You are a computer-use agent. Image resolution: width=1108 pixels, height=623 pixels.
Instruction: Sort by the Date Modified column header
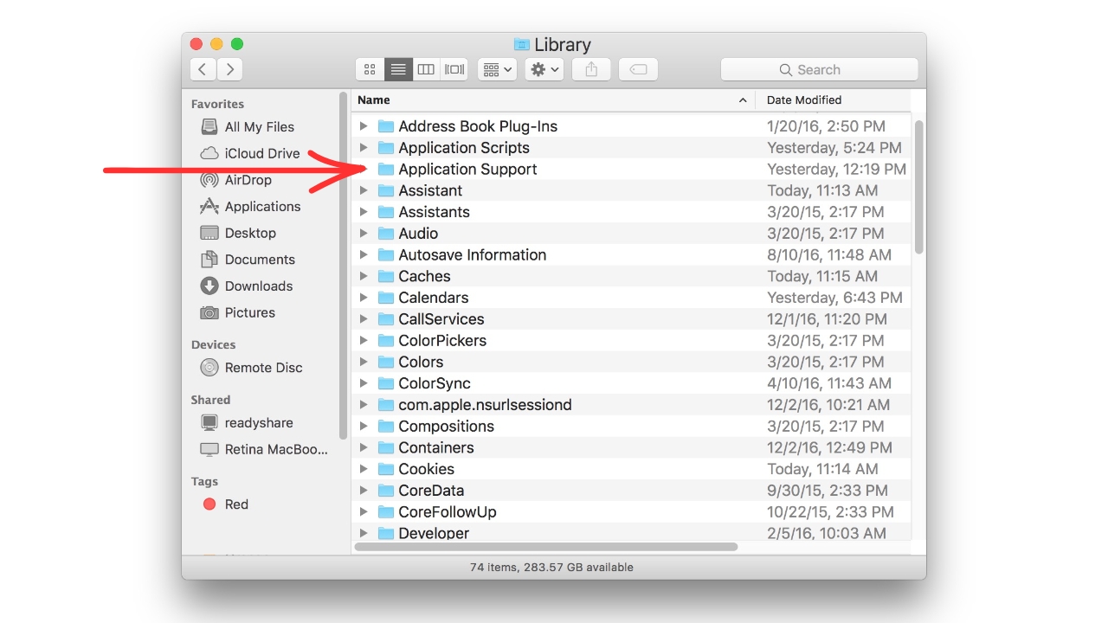pos(833,100)
